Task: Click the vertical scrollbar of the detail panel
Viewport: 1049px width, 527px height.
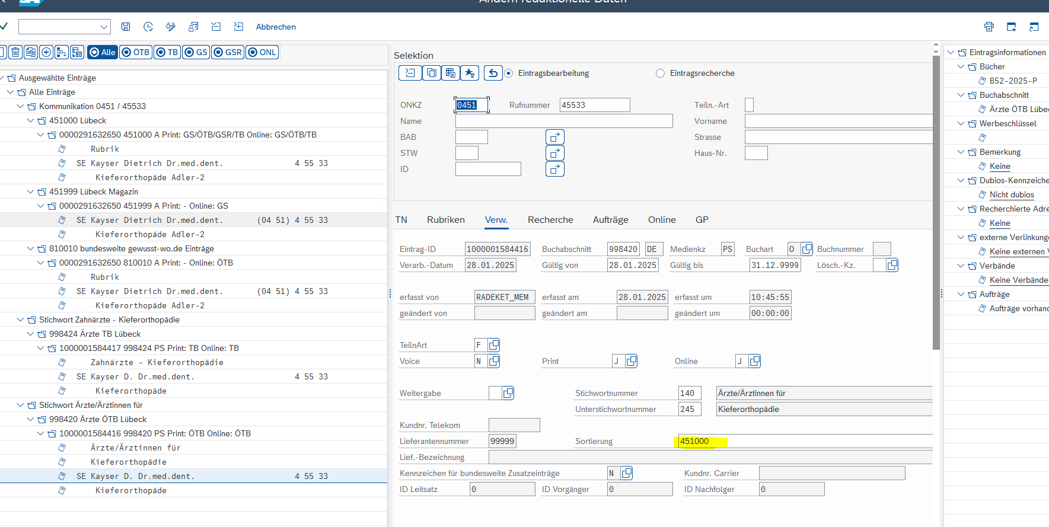Action: click(x=936, y=202)
